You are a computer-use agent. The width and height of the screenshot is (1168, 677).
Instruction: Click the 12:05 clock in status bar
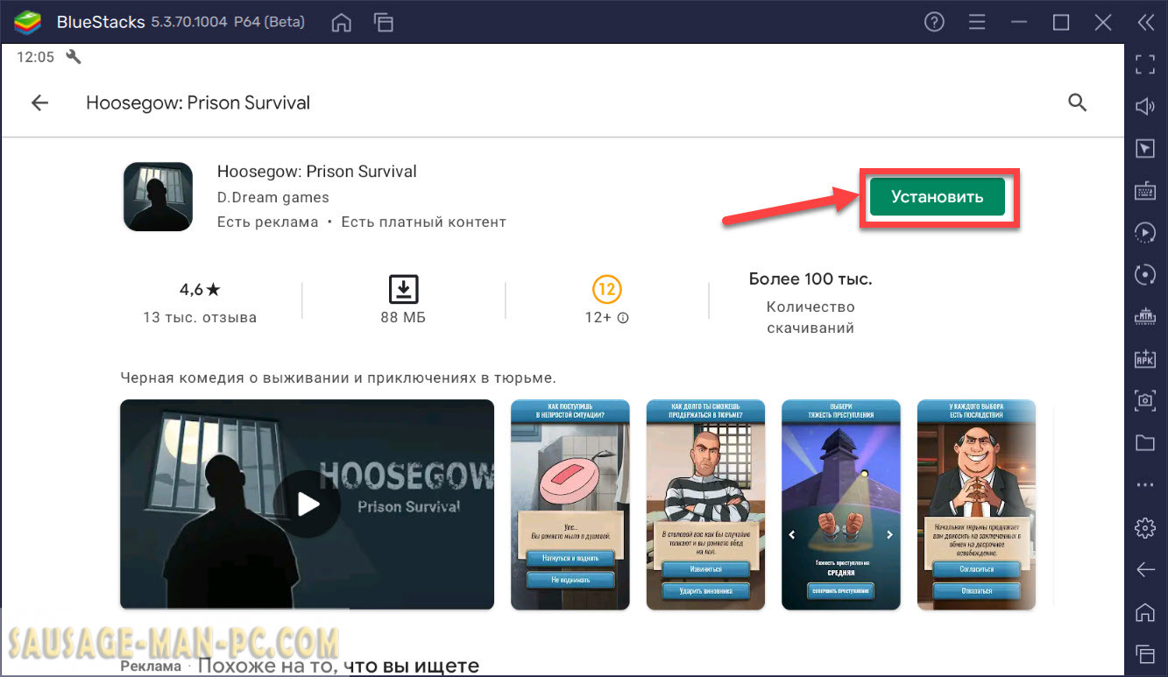tap(36, 57)
